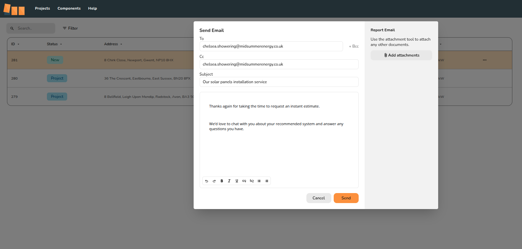
Task: Toggle bold formatting in email editor
Action: [222, 181]
